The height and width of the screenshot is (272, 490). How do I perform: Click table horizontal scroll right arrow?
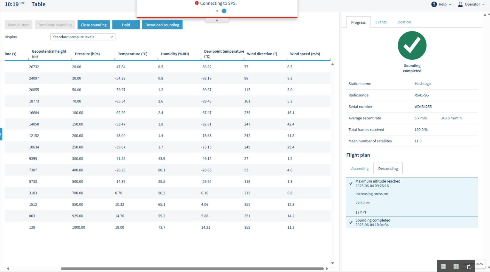pyautogui.click(x=327, y=268)
